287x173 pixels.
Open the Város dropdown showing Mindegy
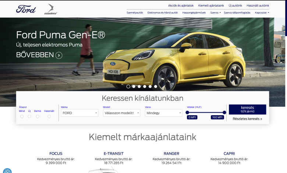(163, 113)
